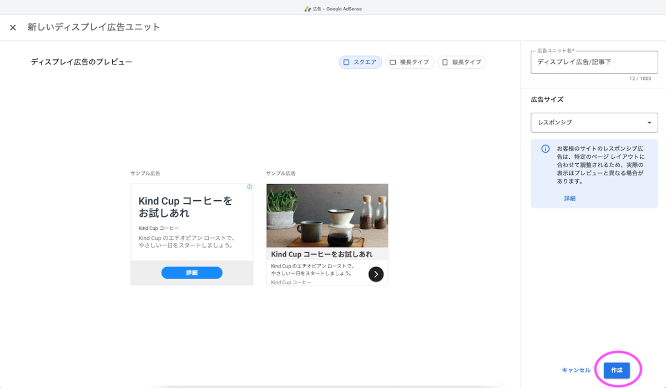Click the 'サンプル広告' label above the photo ad
Image resolution: width=666 pixels, height=388 pixels.
pyautogui.click(x=281, y=174)
